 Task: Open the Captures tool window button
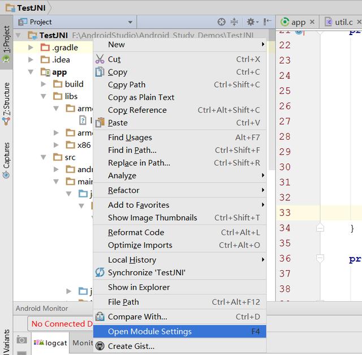[6, 160]
